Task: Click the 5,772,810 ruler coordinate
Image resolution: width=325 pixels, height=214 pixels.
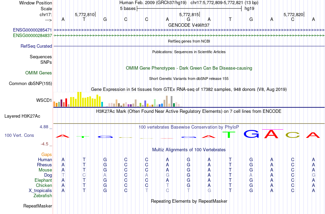Action: (84, 14)
